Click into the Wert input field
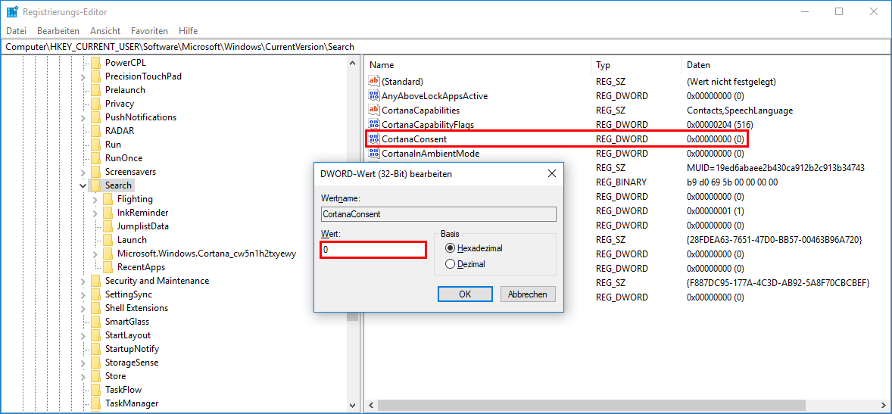 coord(373,250)
